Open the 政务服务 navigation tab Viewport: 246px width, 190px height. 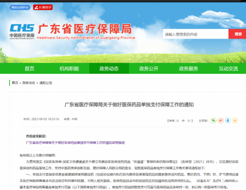[189, 68]
